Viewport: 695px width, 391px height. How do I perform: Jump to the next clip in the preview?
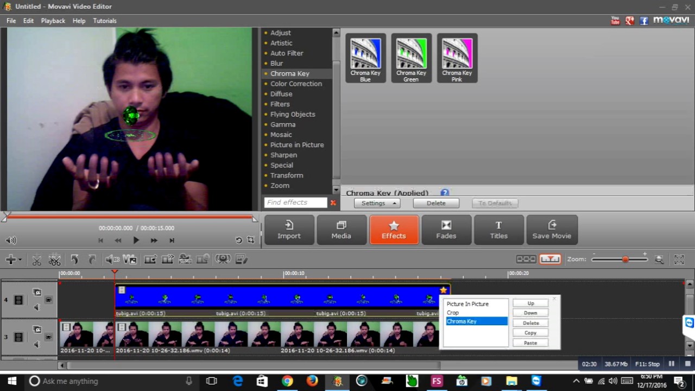(172, 240)
